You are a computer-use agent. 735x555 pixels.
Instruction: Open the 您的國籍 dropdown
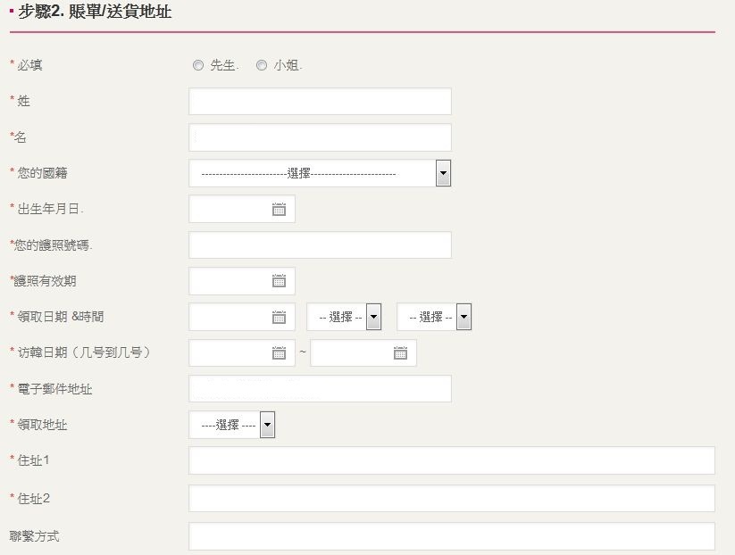(320, 173)
